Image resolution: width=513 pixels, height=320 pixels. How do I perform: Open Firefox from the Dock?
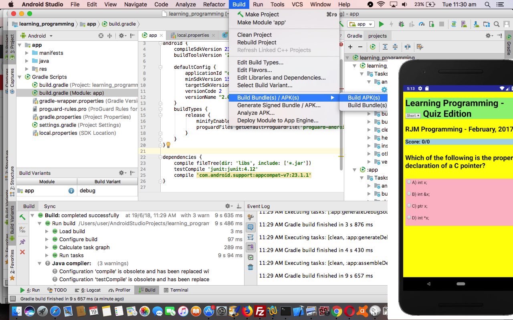coord(247,311)
